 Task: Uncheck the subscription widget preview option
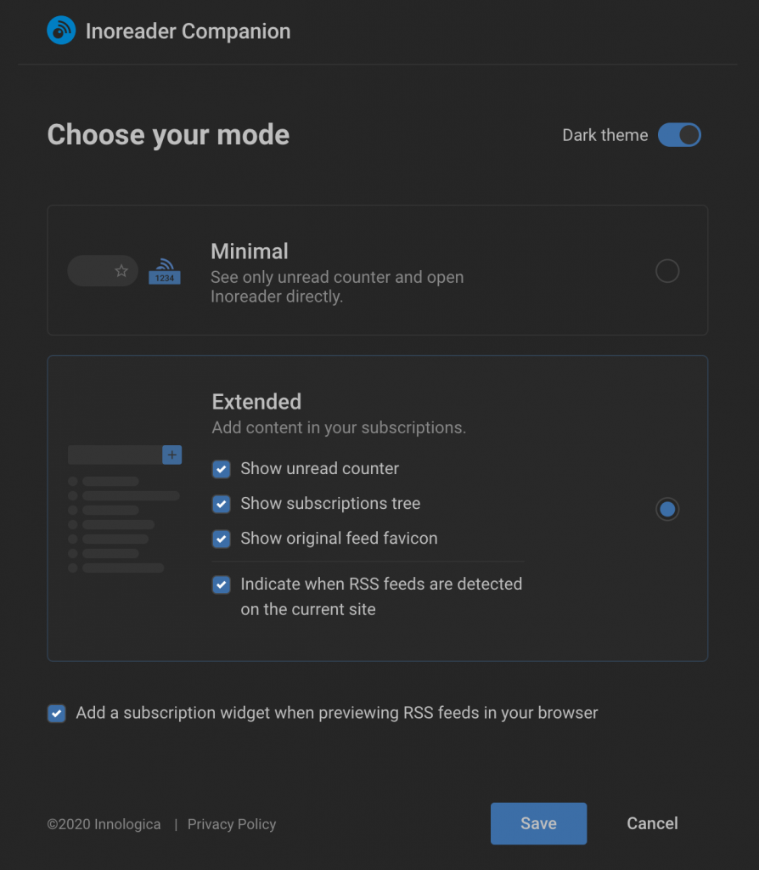56,714
